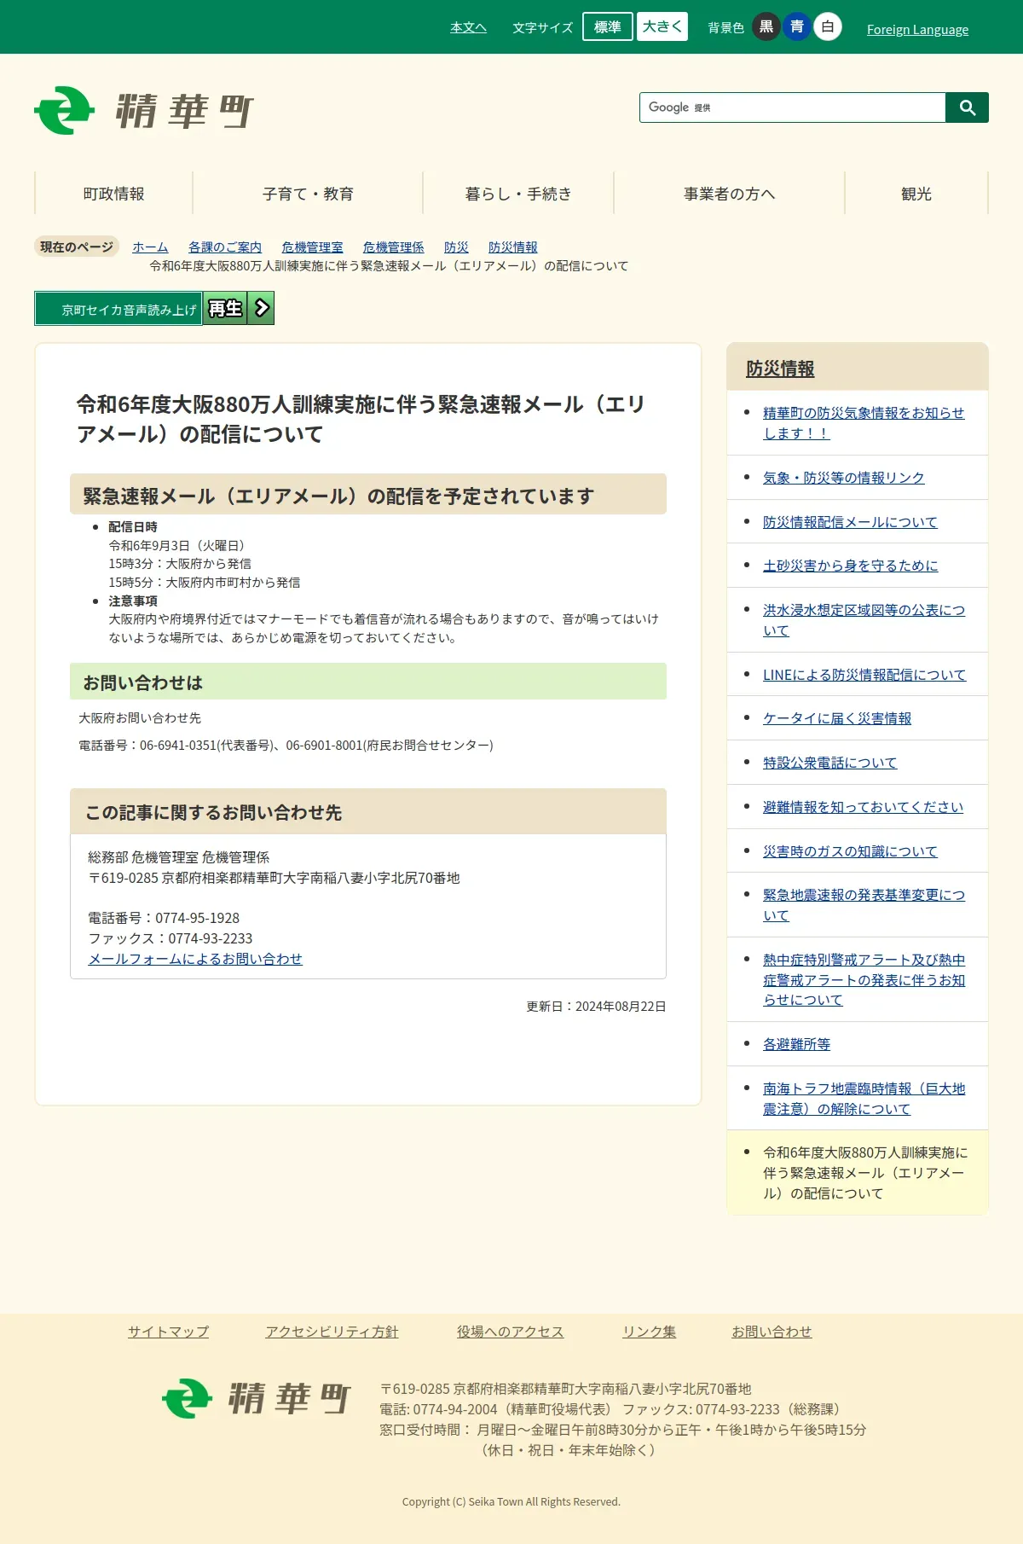The height and width of the screenshot is (1544, 1023).
Task: Choose blue background color 青
Action: (797, 26)
